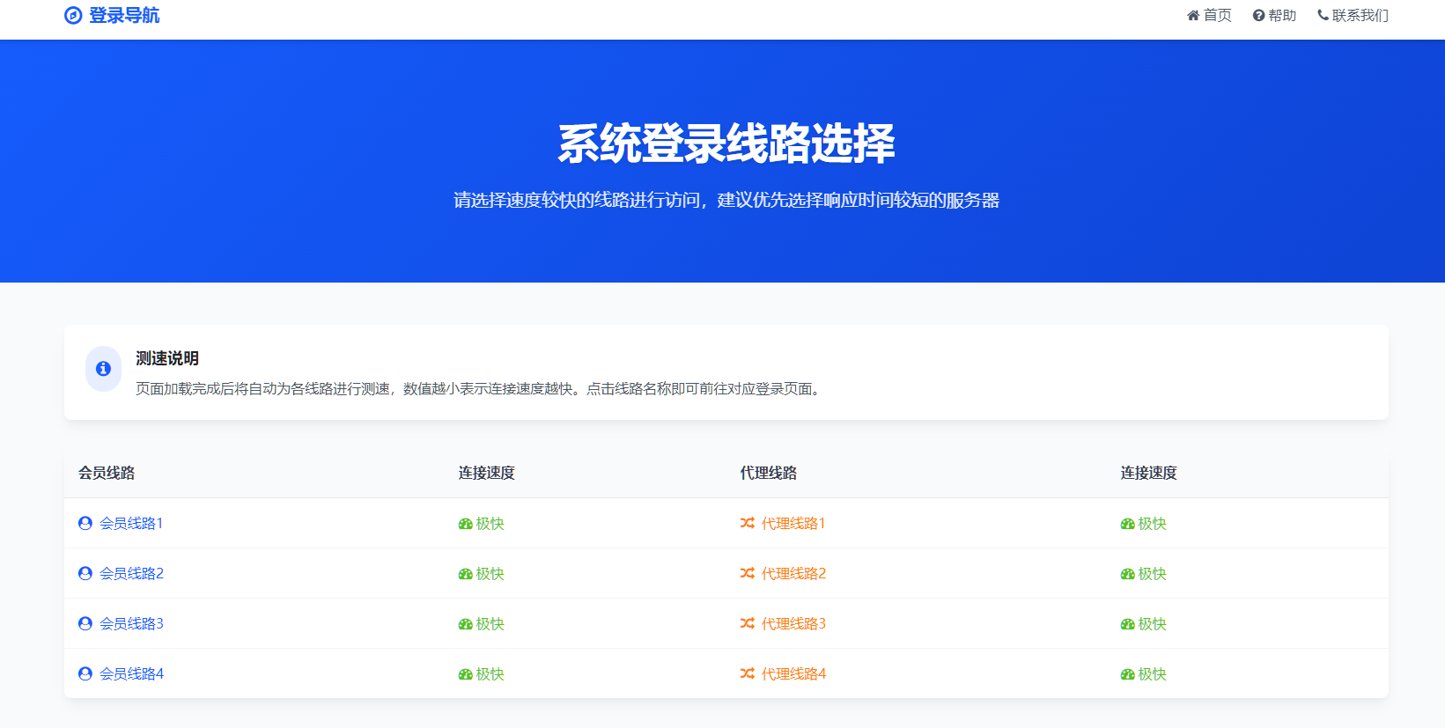Open the 会员线路1 login link

(x=131, y=524)
